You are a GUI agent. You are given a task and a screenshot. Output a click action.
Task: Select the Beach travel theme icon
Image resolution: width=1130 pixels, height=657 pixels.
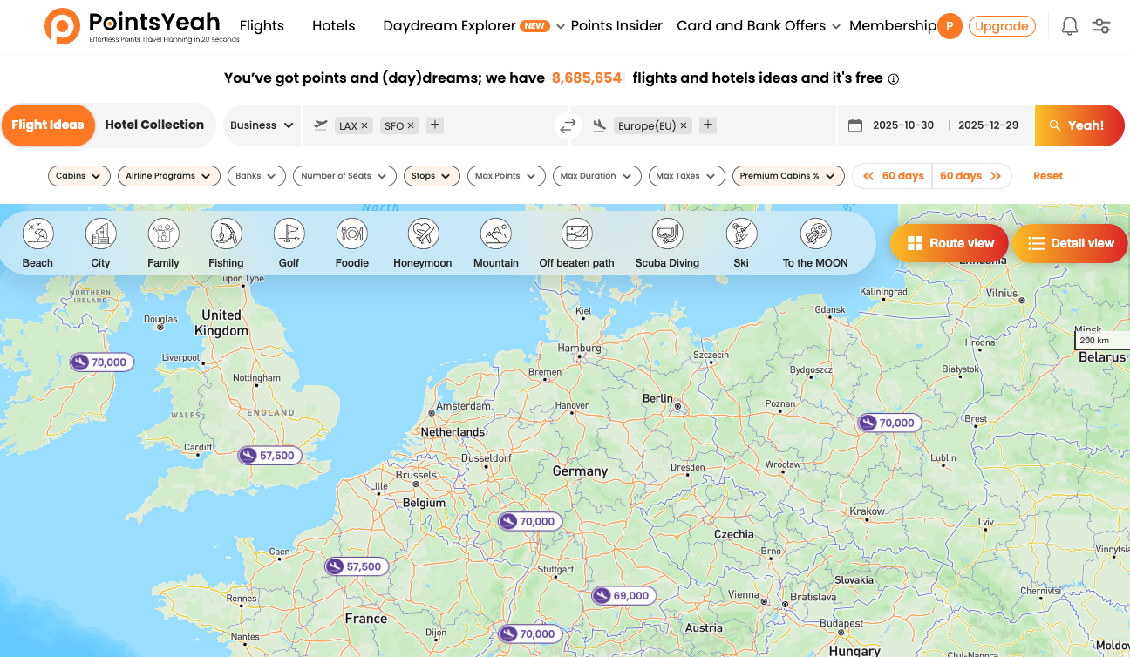(x=37, y=234)
